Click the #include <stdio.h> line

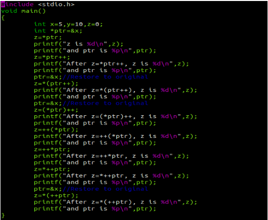pos(38,4)
